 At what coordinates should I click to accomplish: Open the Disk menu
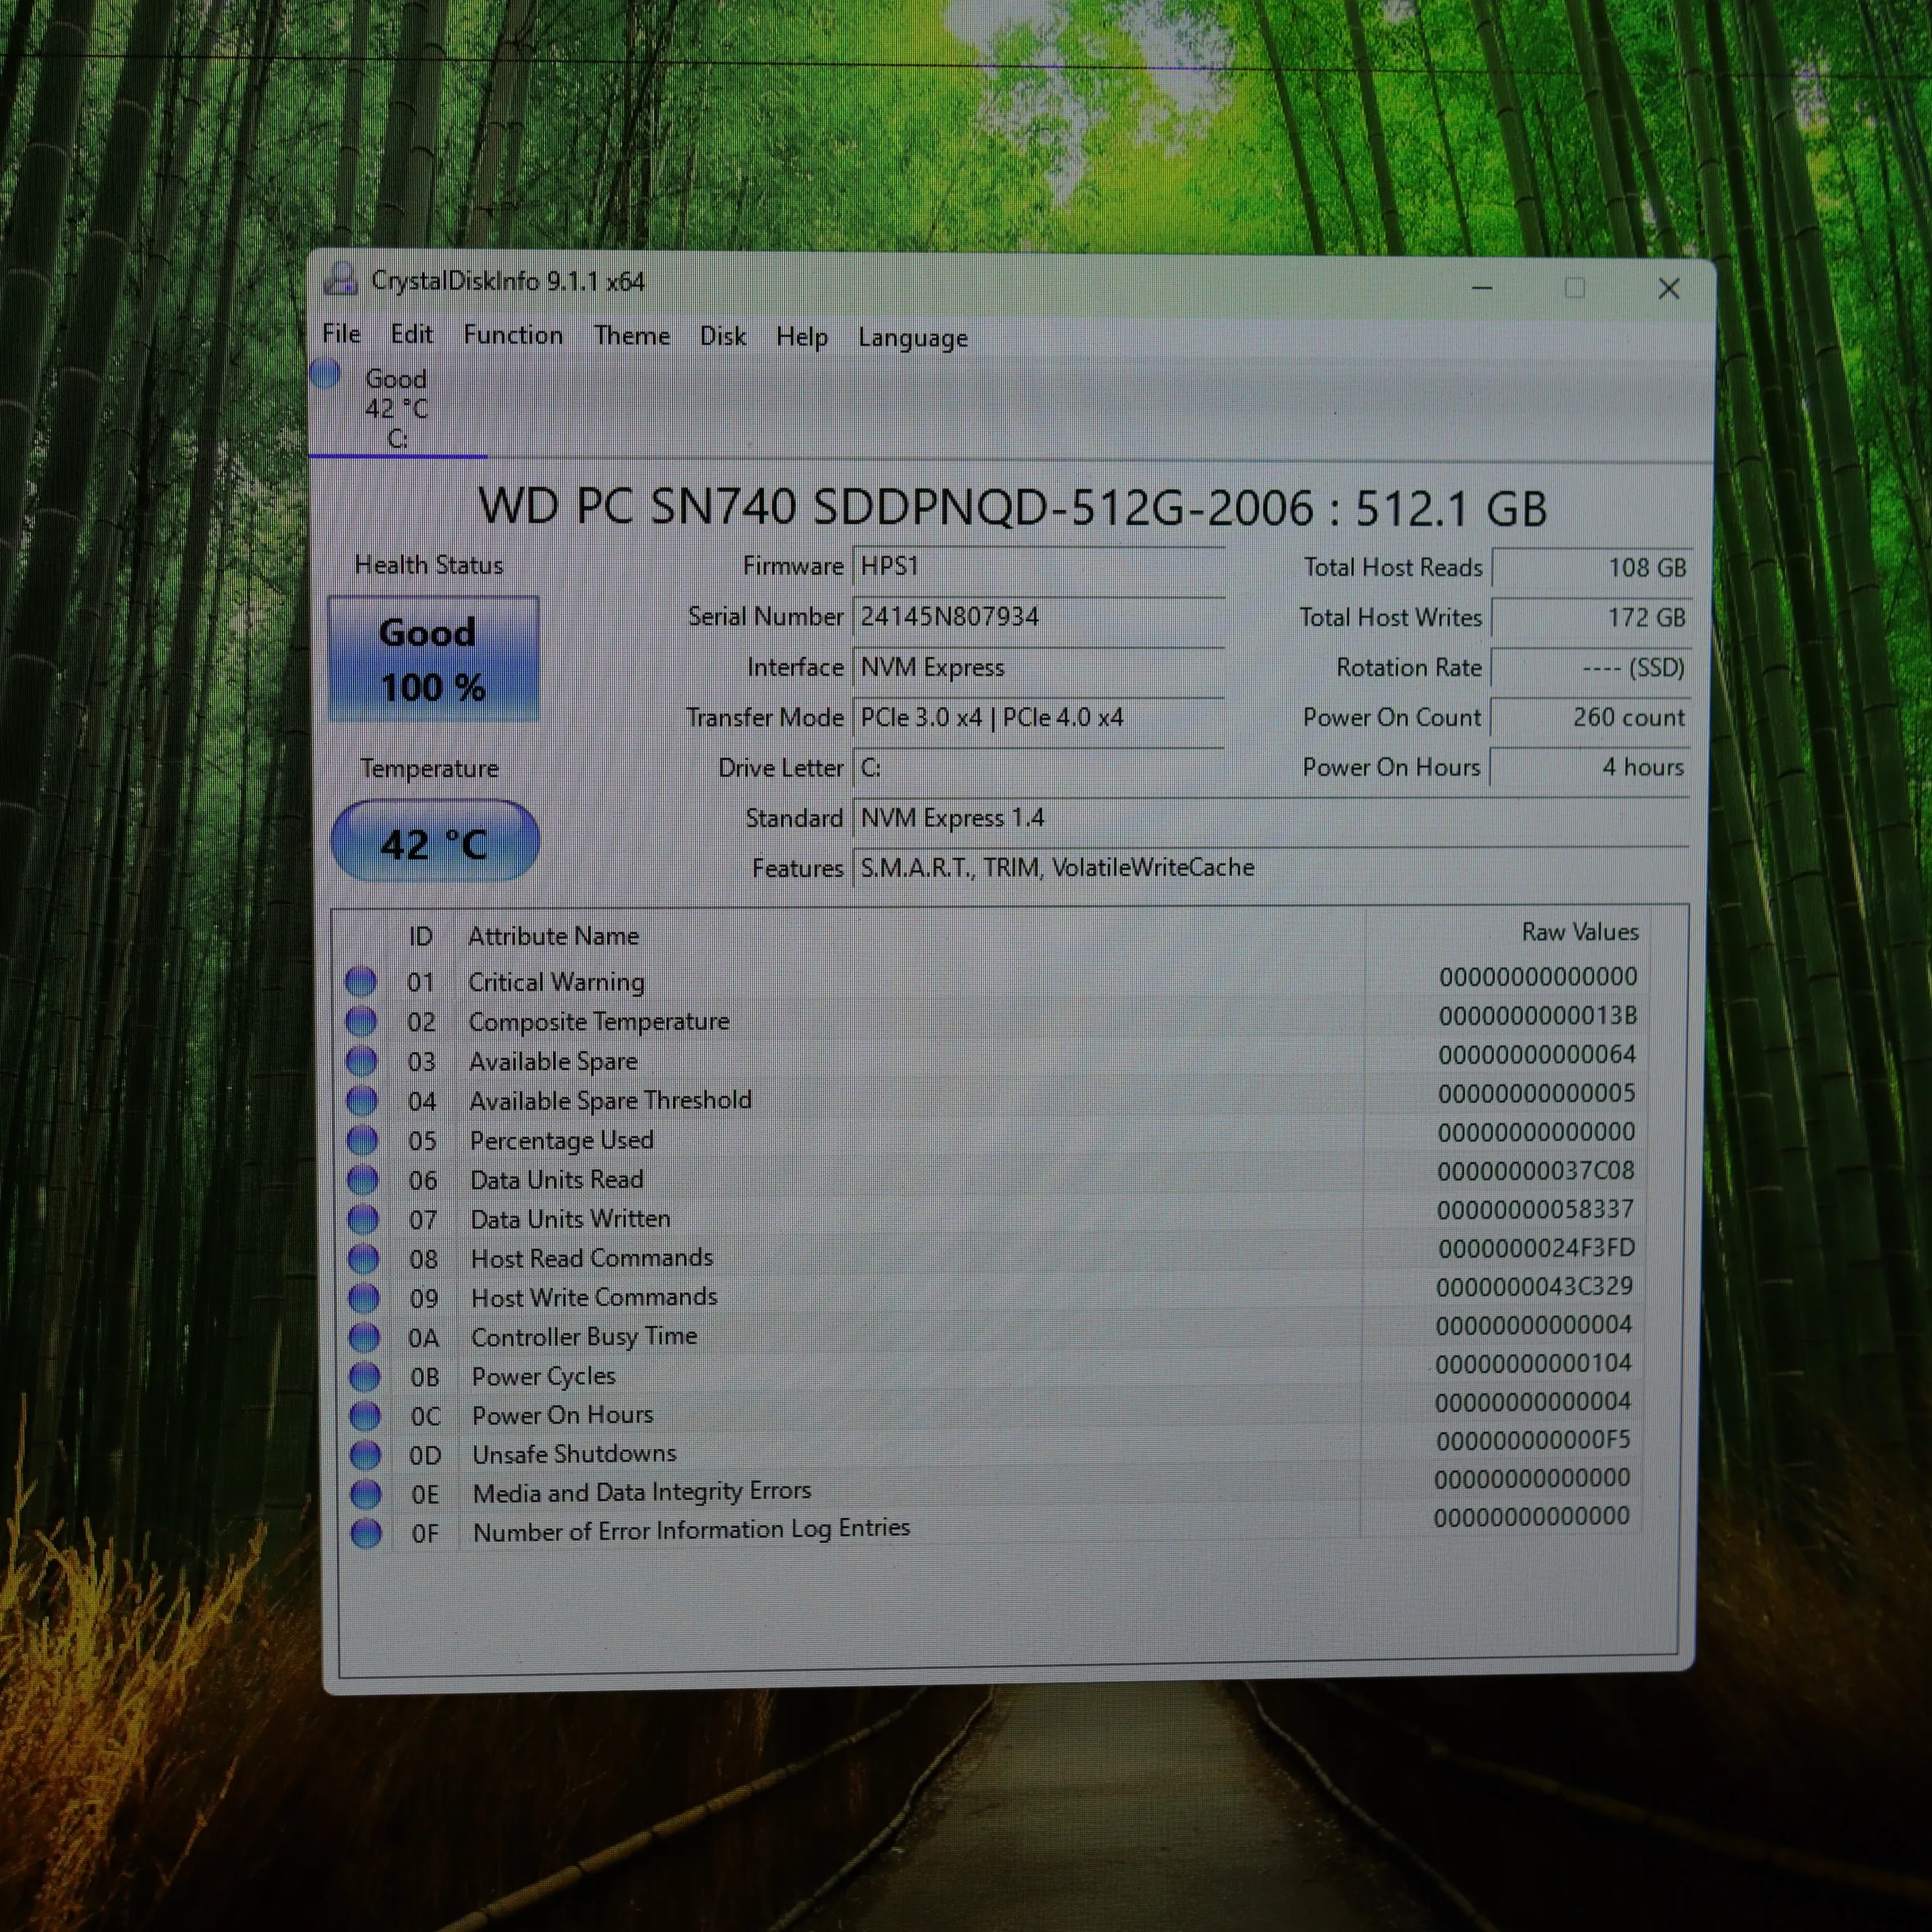tap(723, 336)
